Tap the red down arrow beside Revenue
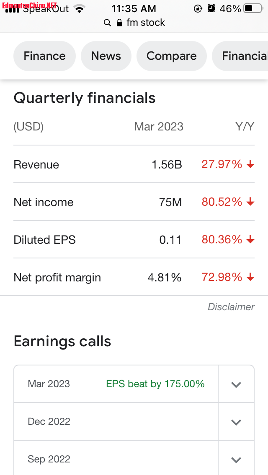The width and height of the screenshot is (268, 475). click(x=250, y=164)
